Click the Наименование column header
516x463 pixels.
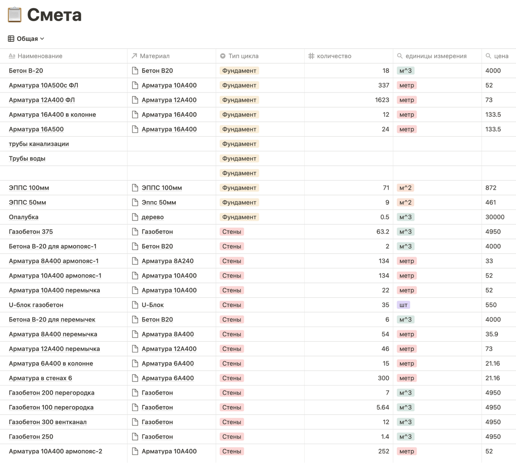click(x=36, y=56)
